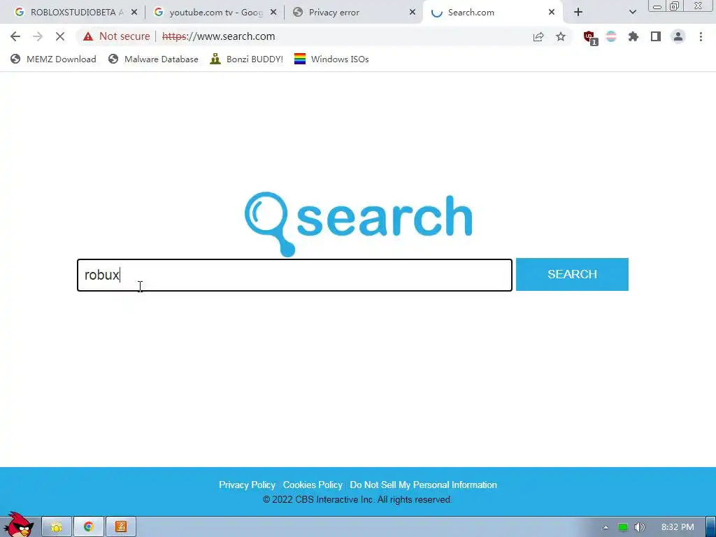Close the Privacy error tab

(x=413, y=13)
